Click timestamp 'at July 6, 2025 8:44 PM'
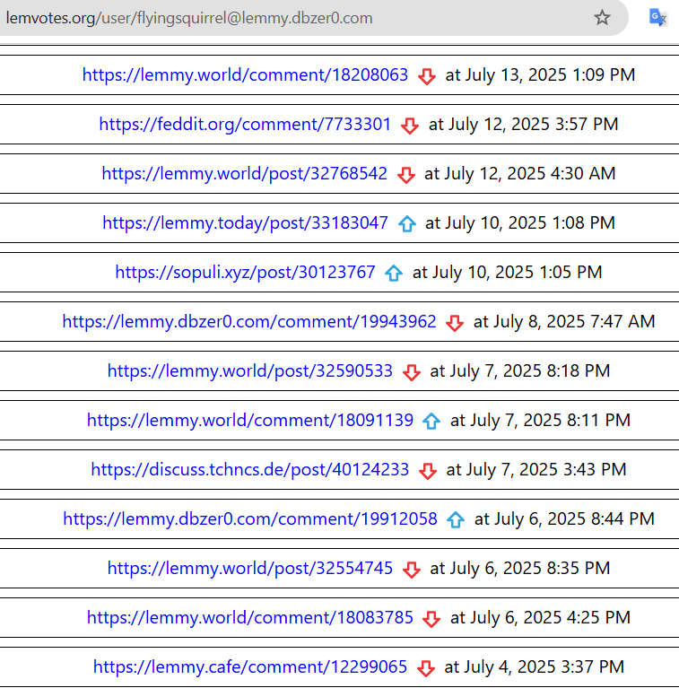The width and height of the screenshot is (679, 688). [564, 519]
